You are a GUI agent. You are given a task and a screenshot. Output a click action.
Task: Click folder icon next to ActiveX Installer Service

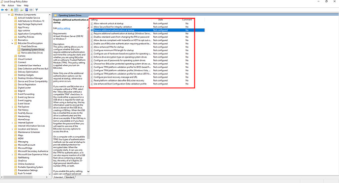pyautogui.click(x=15, y=18)
